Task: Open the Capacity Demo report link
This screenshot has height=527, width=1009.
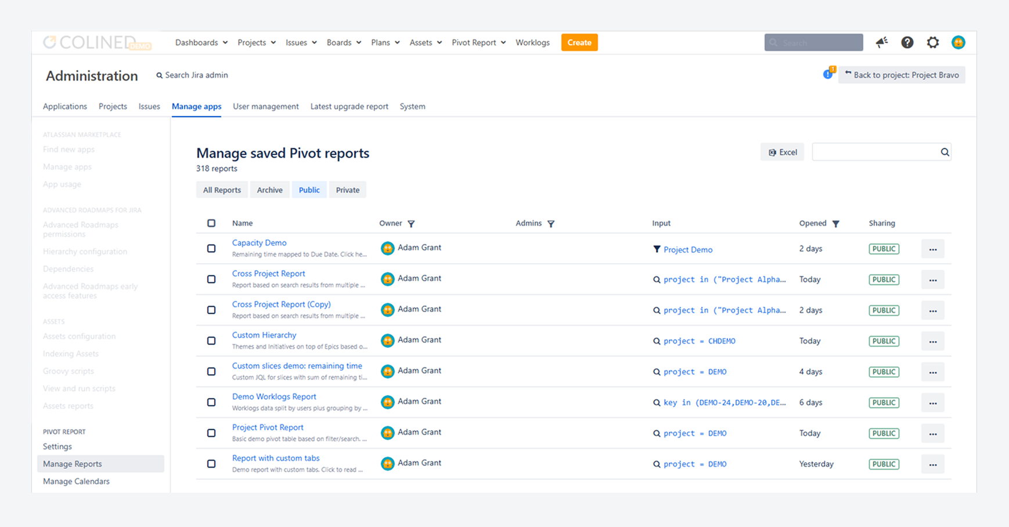Action: point(260,243)
